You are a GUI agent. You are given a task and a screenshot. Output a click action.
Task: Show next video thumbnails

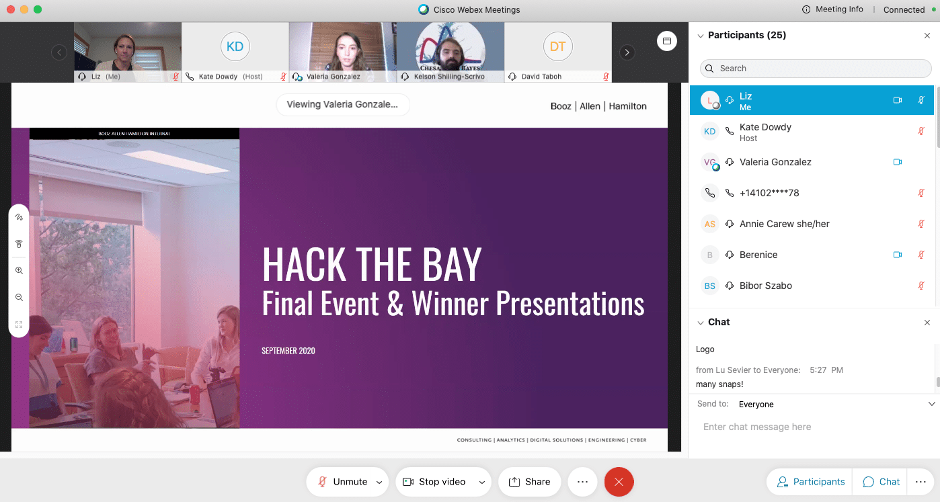coord(627,52)
